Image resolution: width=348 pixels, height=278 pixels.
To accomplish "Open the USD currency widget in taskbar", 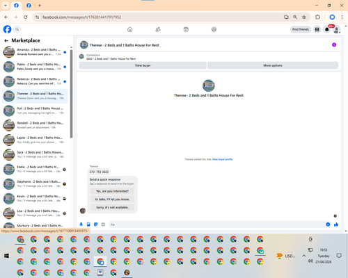I will pyautogui.click(x=286, y=256).
